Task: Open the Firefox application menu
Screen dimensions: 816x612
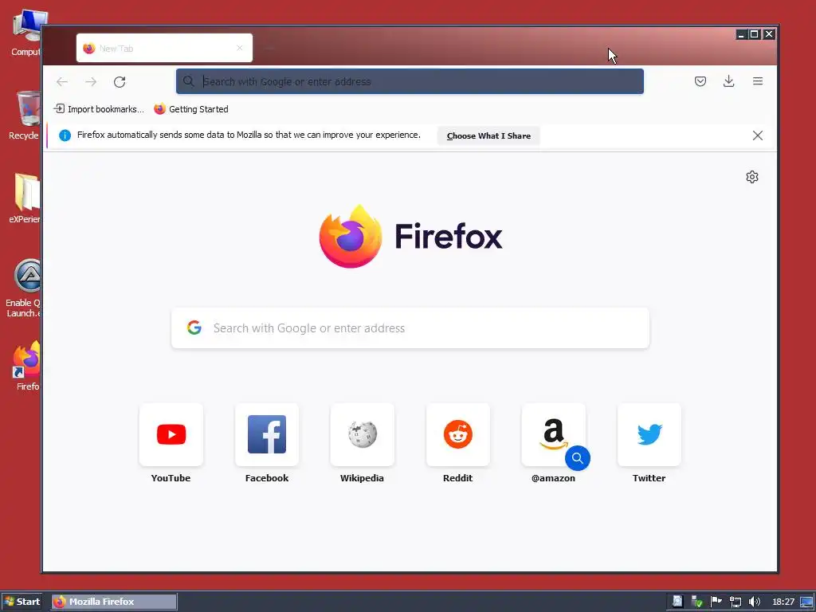Action: pyautogui.click(x=758, y=81)
